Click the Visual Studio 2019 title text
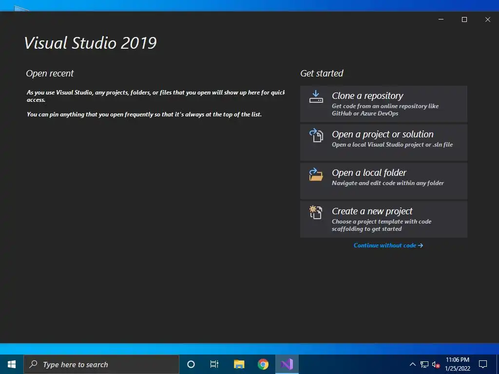 (x=90, y=43)
